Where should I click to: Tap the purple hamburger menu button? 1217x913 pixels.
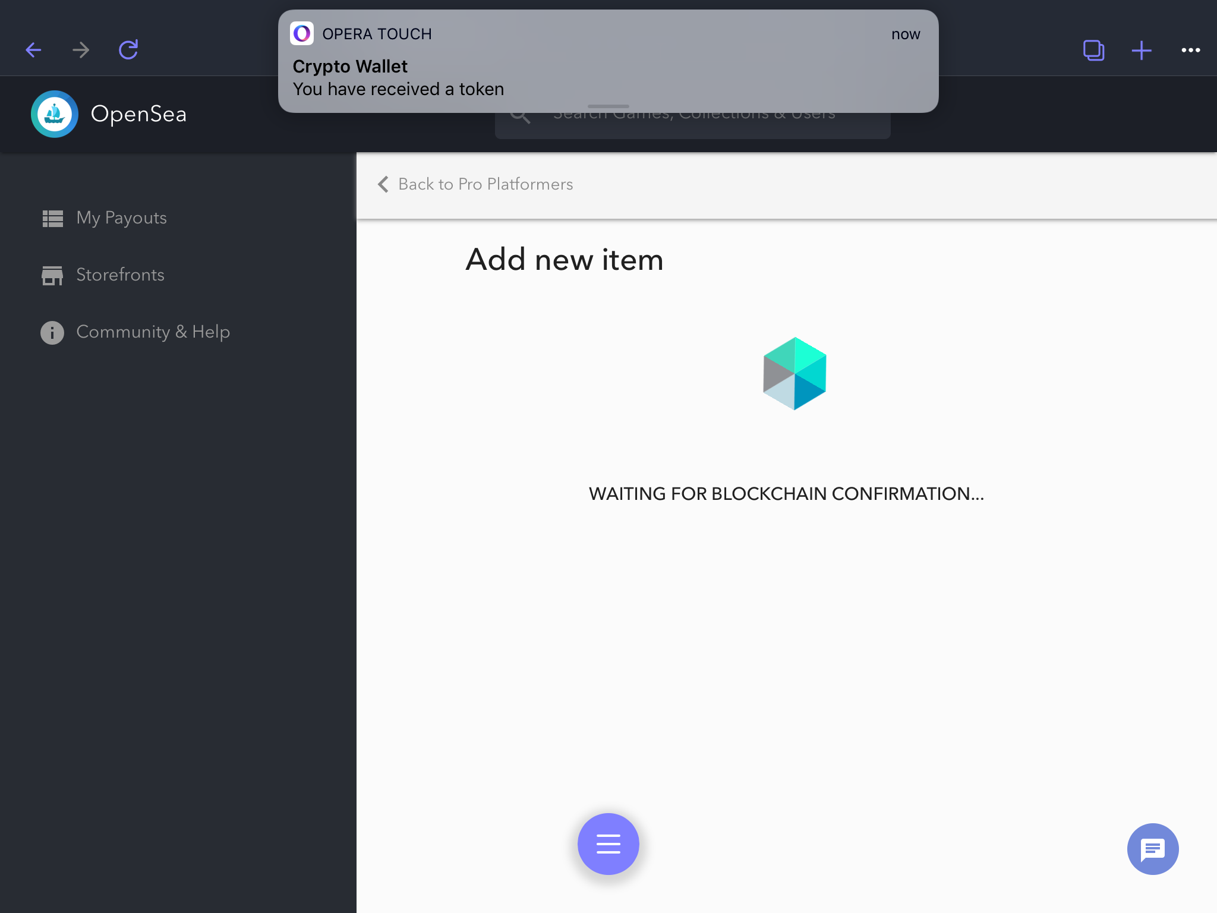(608, 843)
